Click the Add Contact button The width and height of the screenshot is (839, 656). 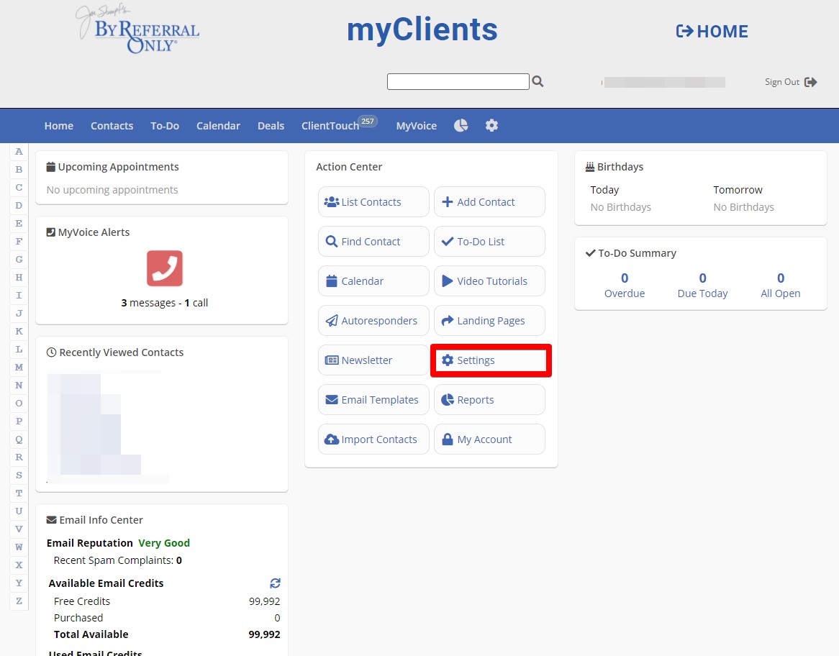pos(489,201)
